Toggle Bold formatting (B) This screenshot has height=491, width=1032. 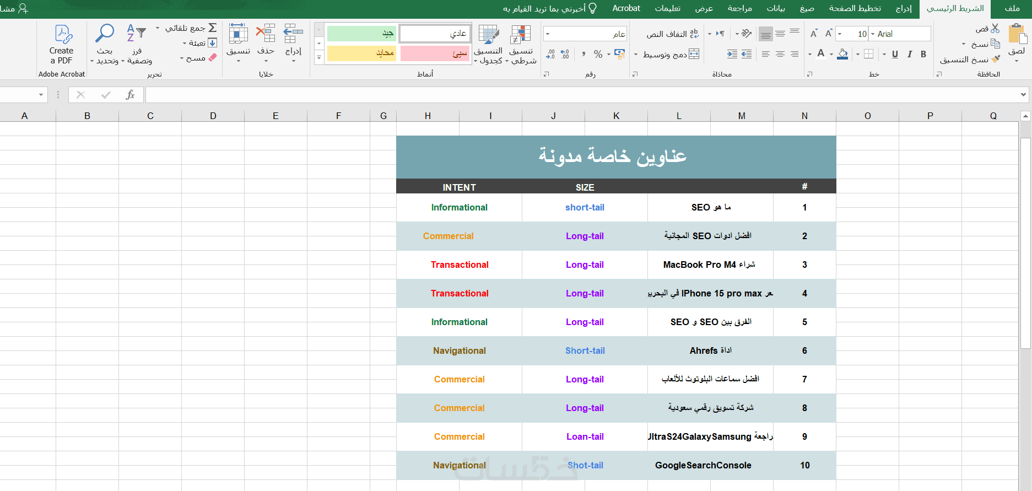click(x=923, y=54)
